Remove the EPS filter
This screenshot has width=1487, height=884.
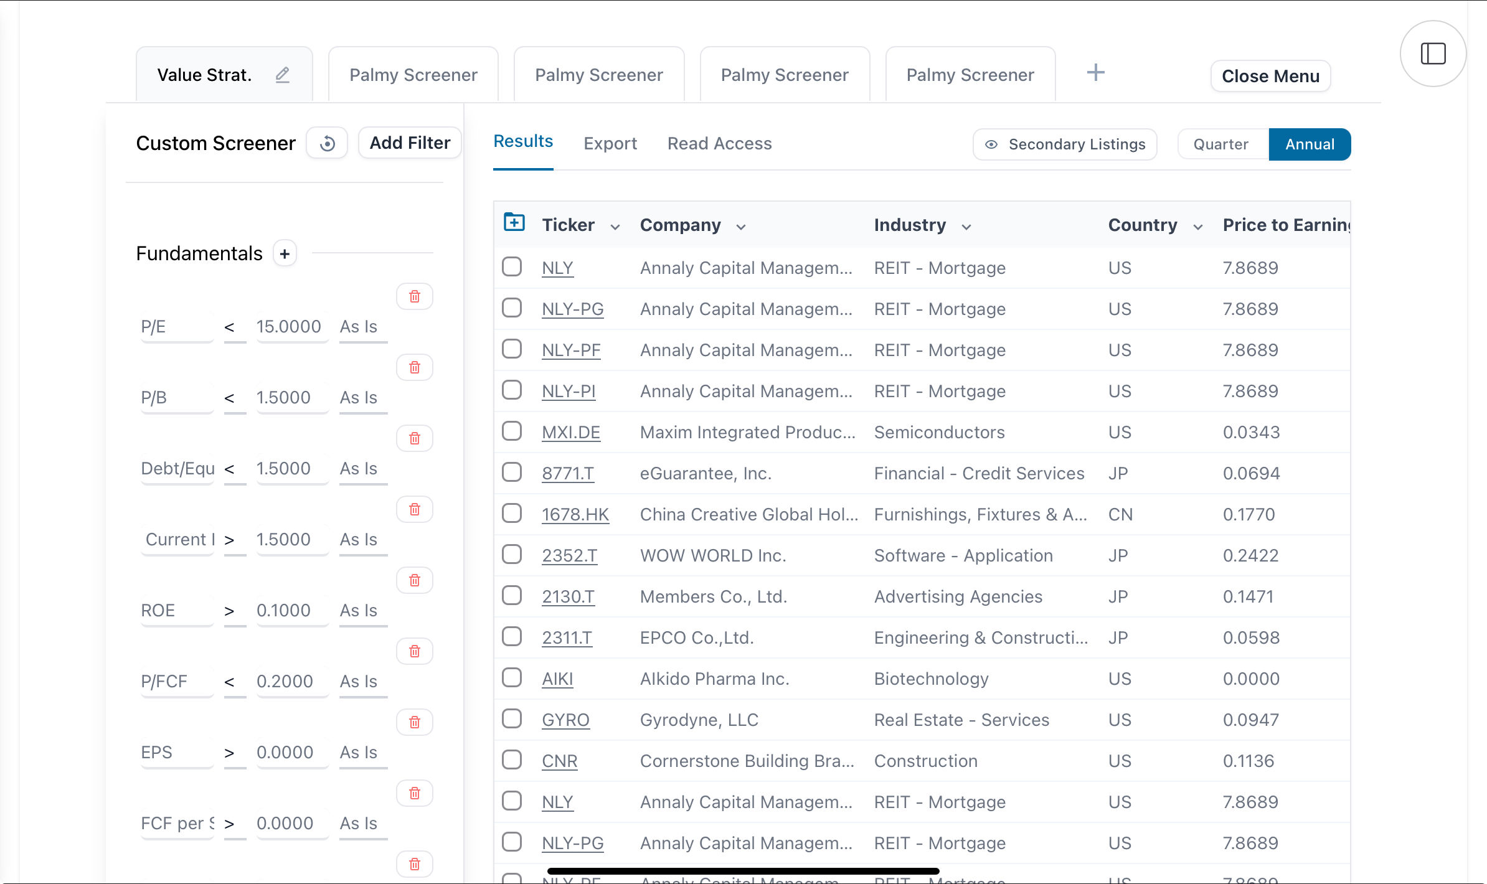(x=415, y=722)
